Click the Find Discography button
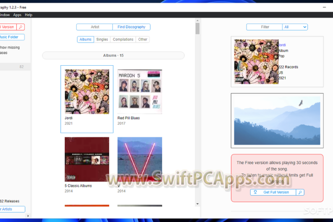The image size is (333, 222). pyautogui.click(x=131, y=27)
